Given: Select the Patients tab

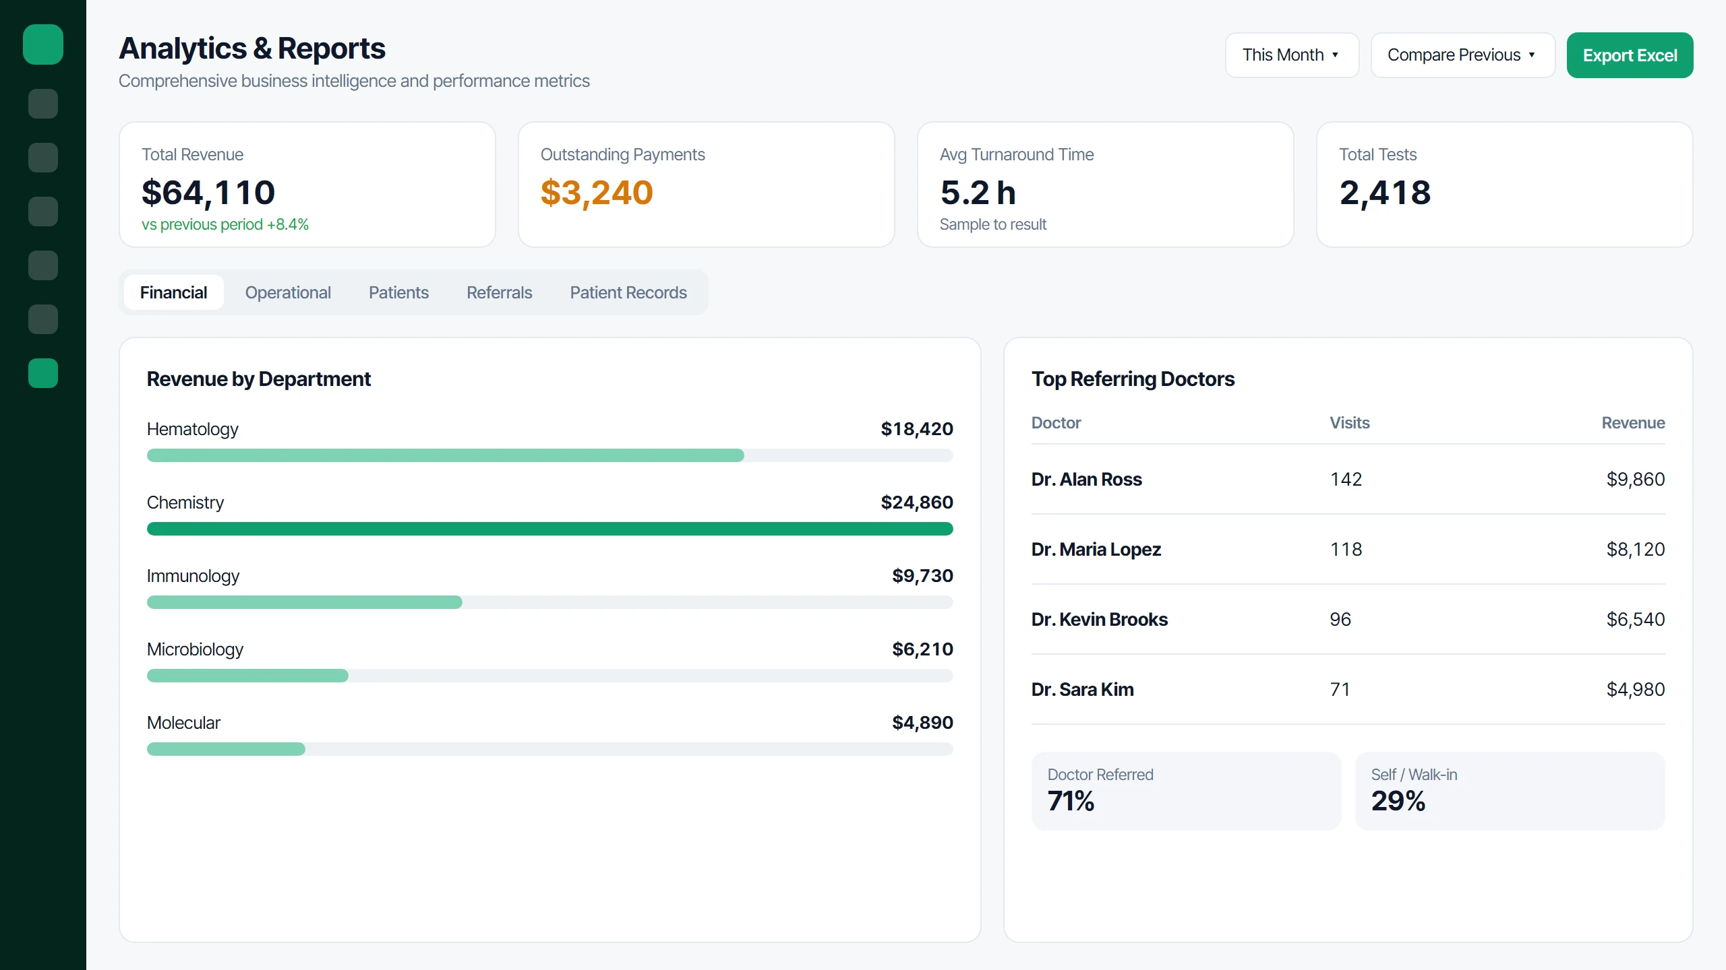Looking at the screenshot, I should click(x=398, y=292).
